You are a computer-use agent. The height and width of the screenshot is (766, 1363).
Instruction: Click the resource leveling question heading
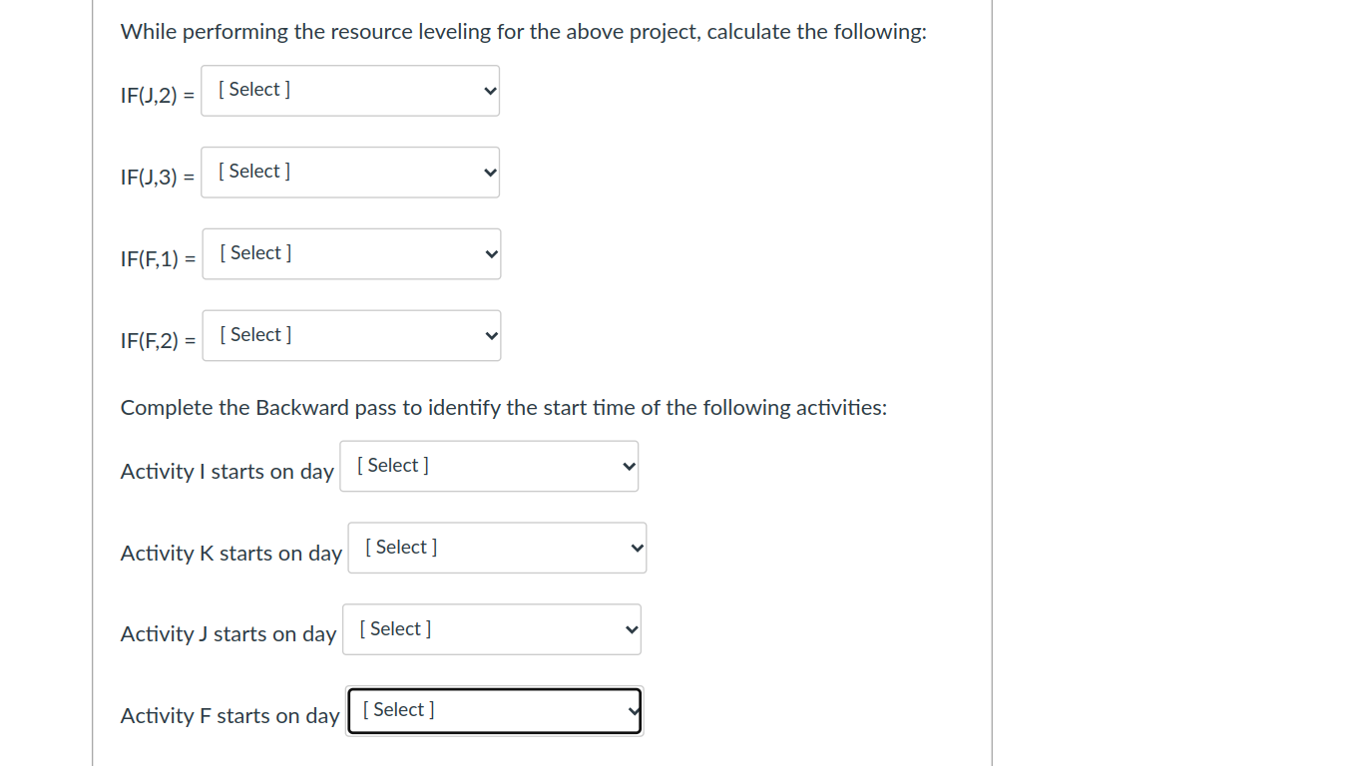[x=524, y=31]
